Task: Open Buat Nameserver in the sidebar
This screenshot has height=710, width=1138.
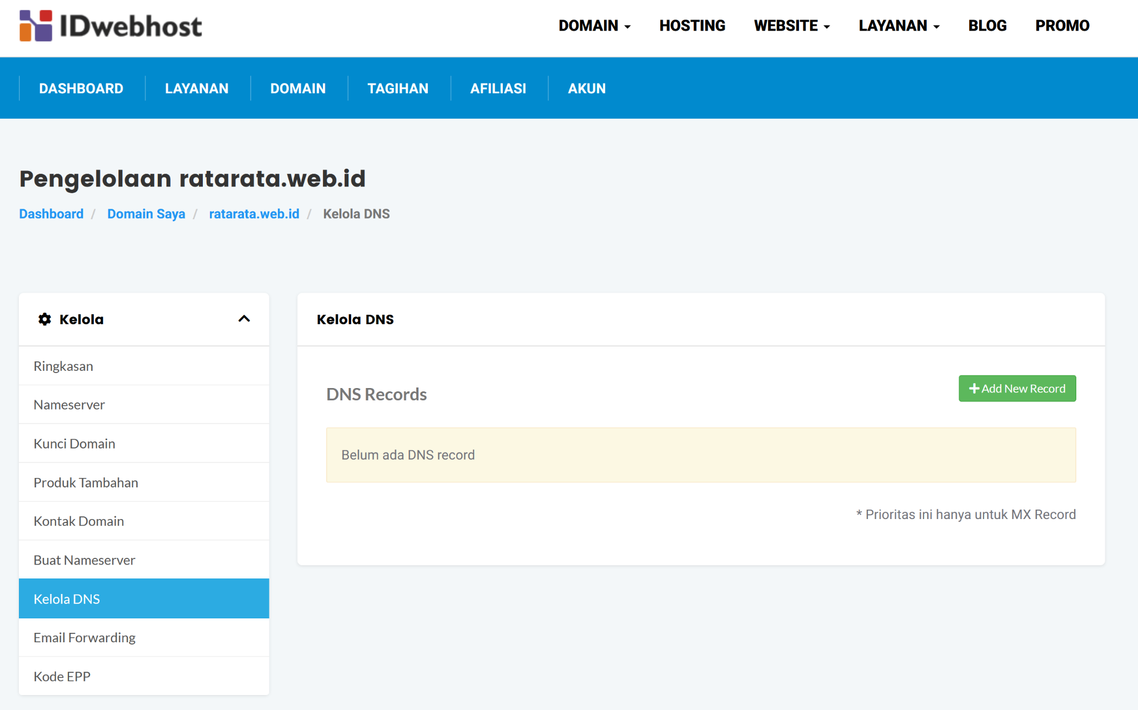Action: click(144, 560)
